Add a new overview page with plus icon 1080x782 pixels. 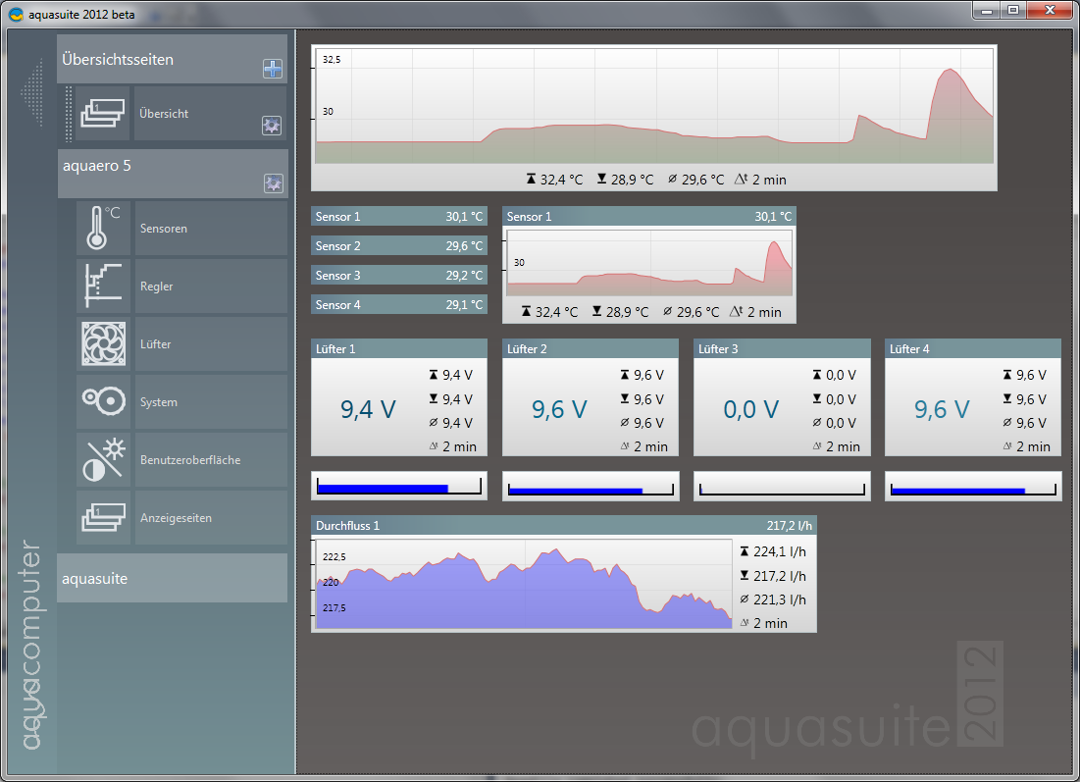pyautogui.click(x=272, y=69)
